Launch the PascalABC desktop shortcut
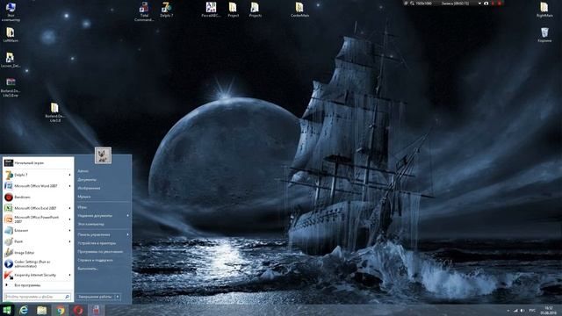562x316 pixels. click(211, 10)
